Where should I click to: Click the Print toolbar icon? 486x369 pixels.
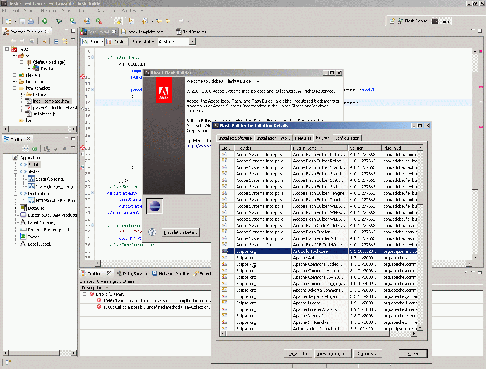[x=31, y=21]
